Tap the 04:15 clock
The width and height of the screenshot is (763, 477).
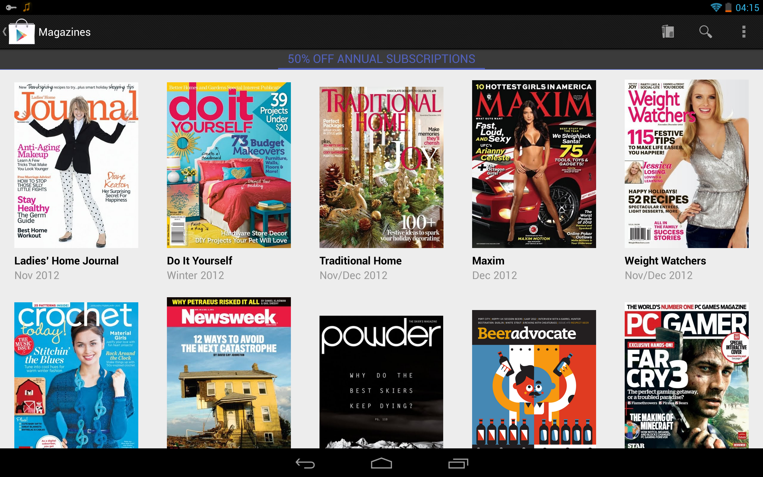tap(747, 7)
